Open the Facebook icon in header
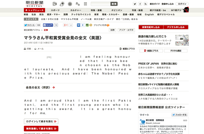204x134 pixels. [140, 4]
